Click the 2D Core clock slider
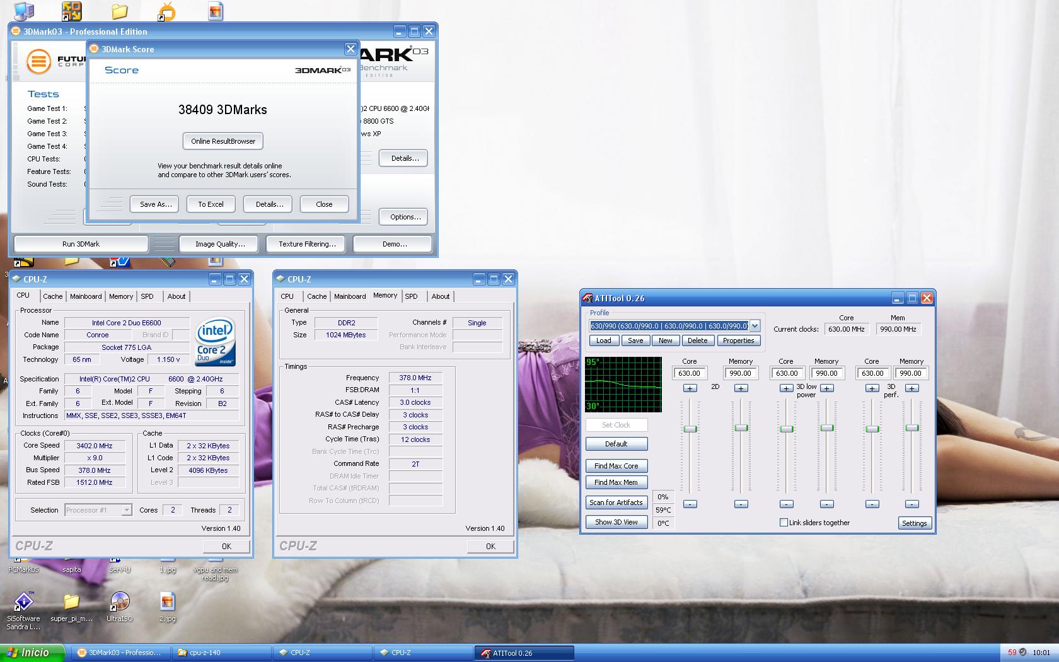This screenshot has width=1059, height=662. point(690,429)
